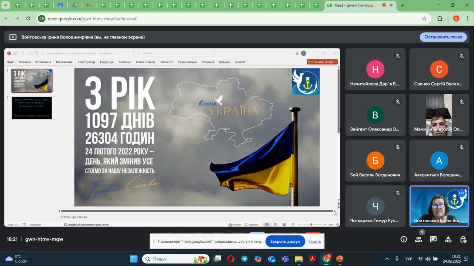
Task: Switch the УКР keyboard language indicator
Action: (x=409, y=259)
